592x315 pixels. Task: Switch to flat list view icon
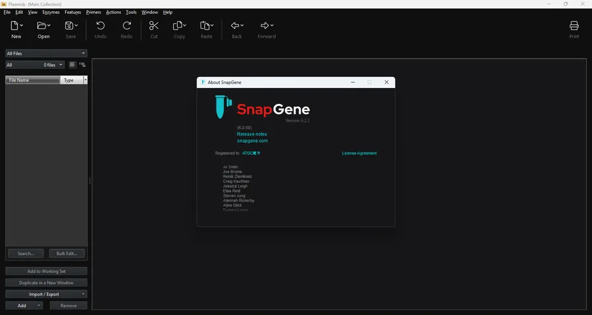click(x=72, y=65)
